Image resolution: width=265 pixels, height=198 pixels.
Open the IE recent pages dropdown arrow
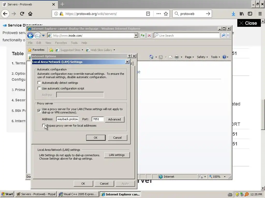pos(43,36)
